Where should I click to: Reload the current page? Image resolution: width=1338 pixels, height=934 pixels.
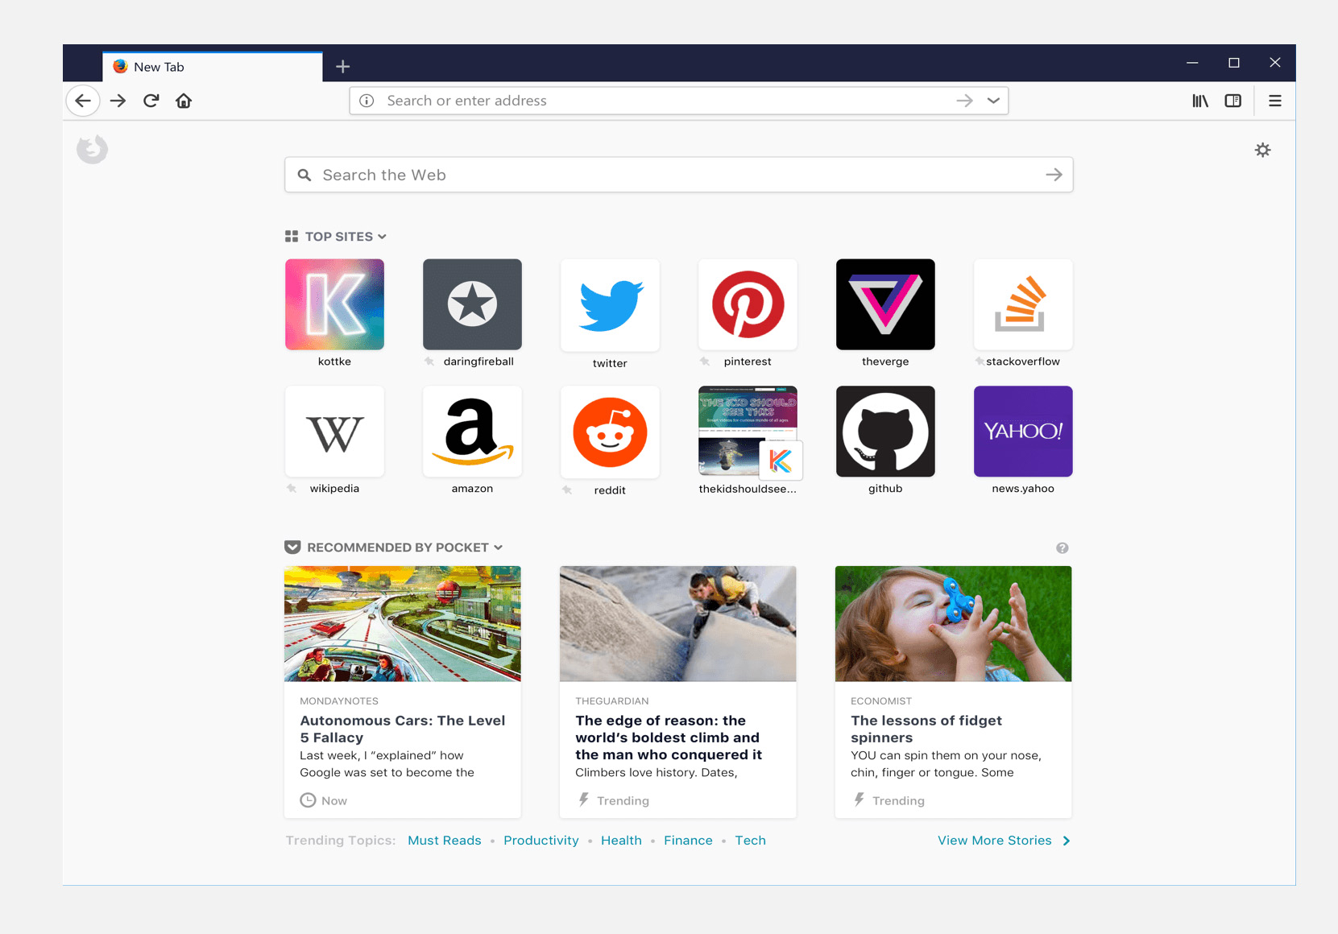[x=151, y=101]
